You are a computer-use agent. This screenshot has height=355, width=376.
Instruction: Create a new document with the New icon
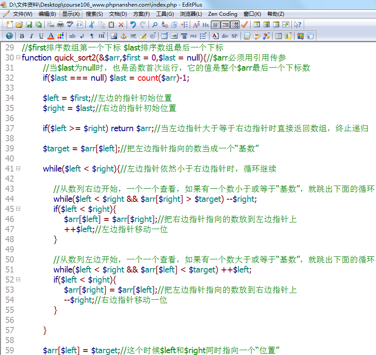coord(10,25)
